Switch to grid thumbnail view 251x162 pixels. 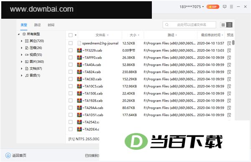tap(223, 25)
